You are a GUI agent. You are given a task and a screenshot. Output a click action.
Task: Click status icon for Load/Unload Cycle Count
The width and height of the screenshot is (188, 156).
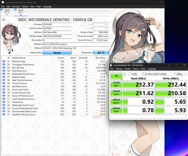(4, 99)
